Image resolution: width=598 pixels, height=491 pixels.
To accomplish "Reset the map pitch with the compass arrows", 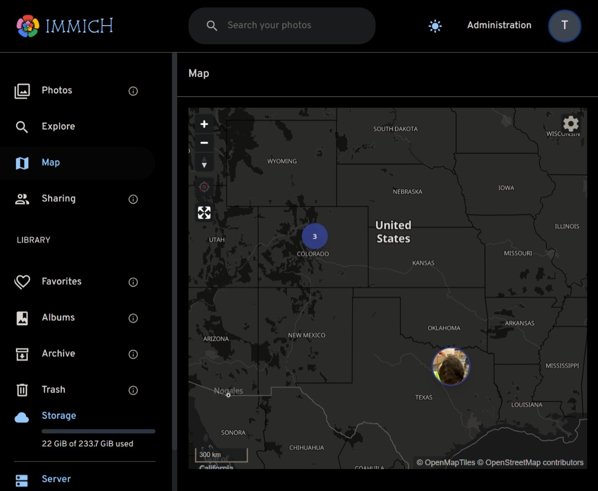I will click(x=204, y=162).
